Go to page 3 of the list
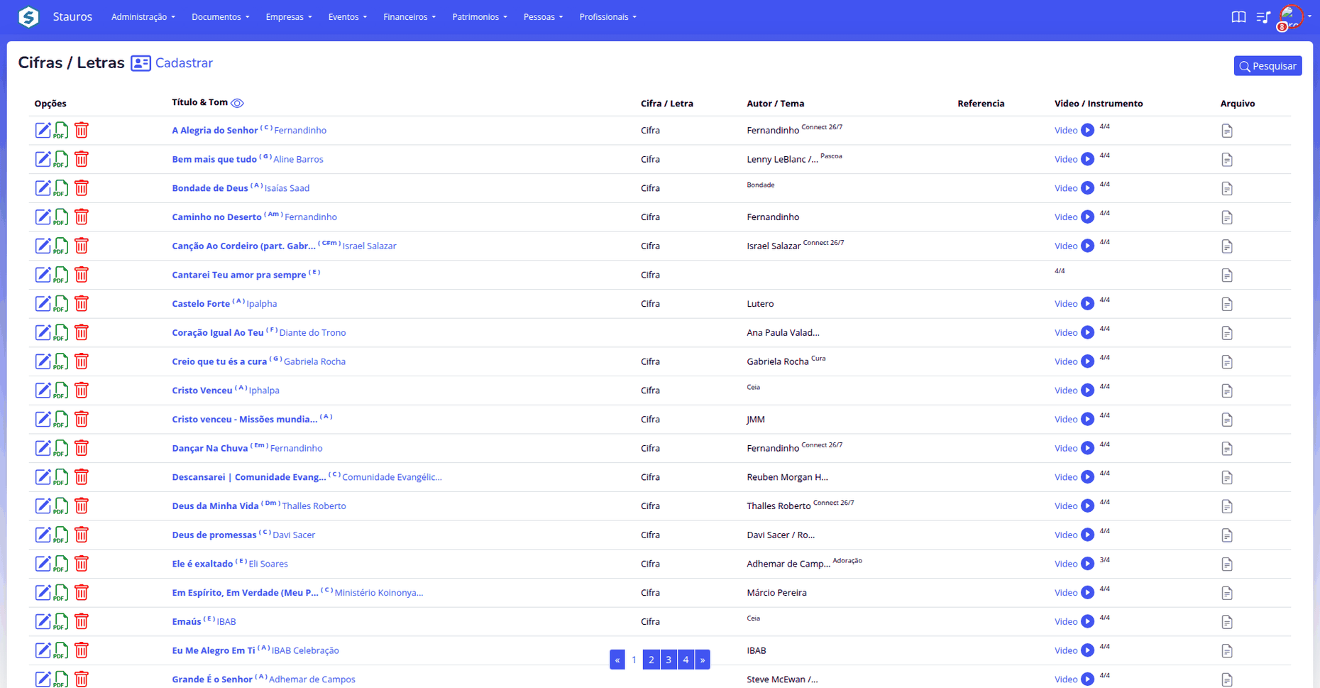 [x=669, y=660]
